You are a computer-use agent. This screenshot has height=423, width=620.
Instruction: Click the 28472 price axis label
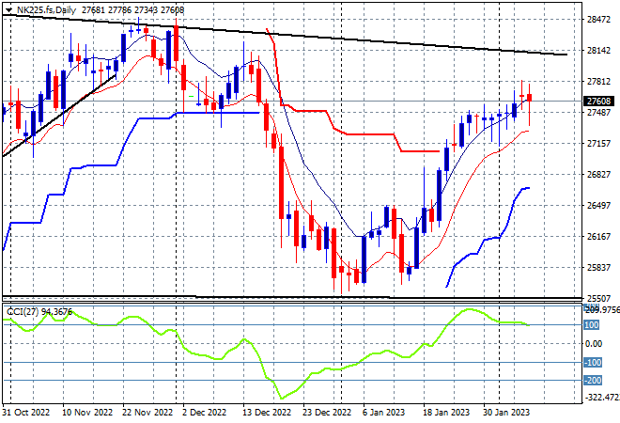[x=598, y=19]
